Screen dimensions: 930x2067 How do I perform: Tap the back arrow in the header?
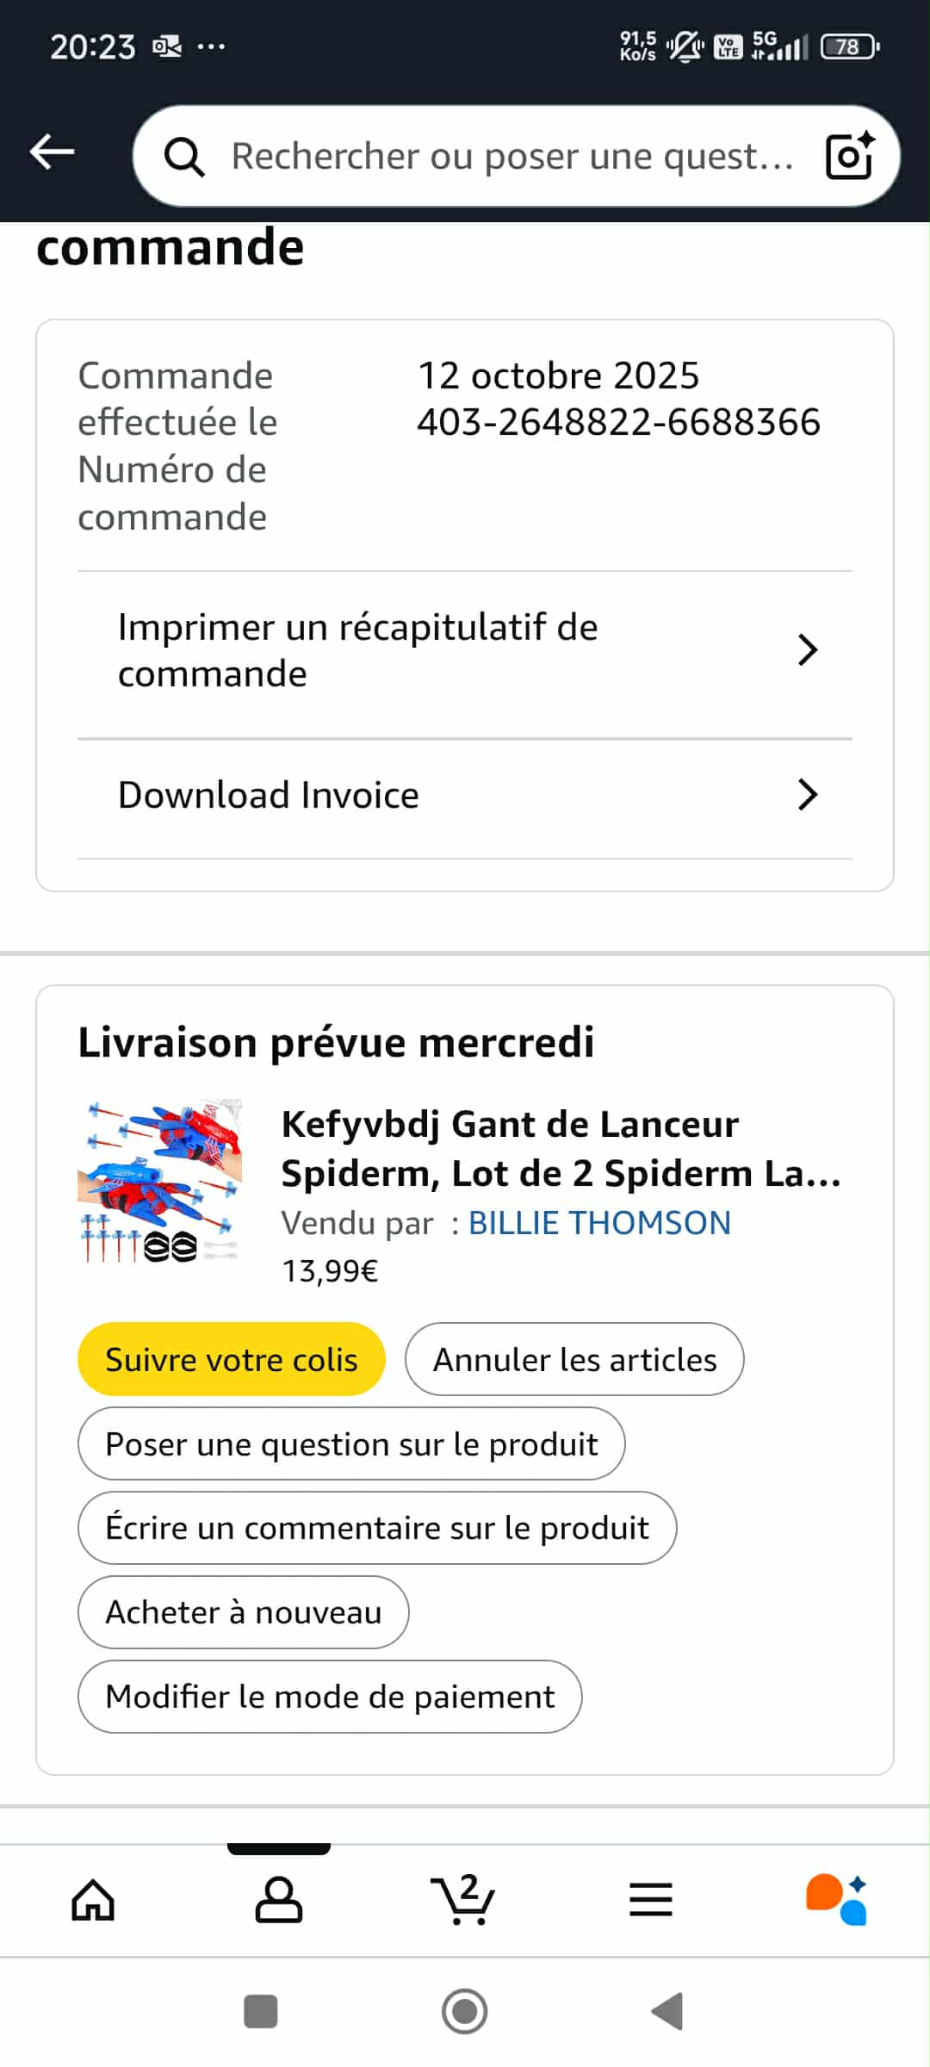pos(53,153)
